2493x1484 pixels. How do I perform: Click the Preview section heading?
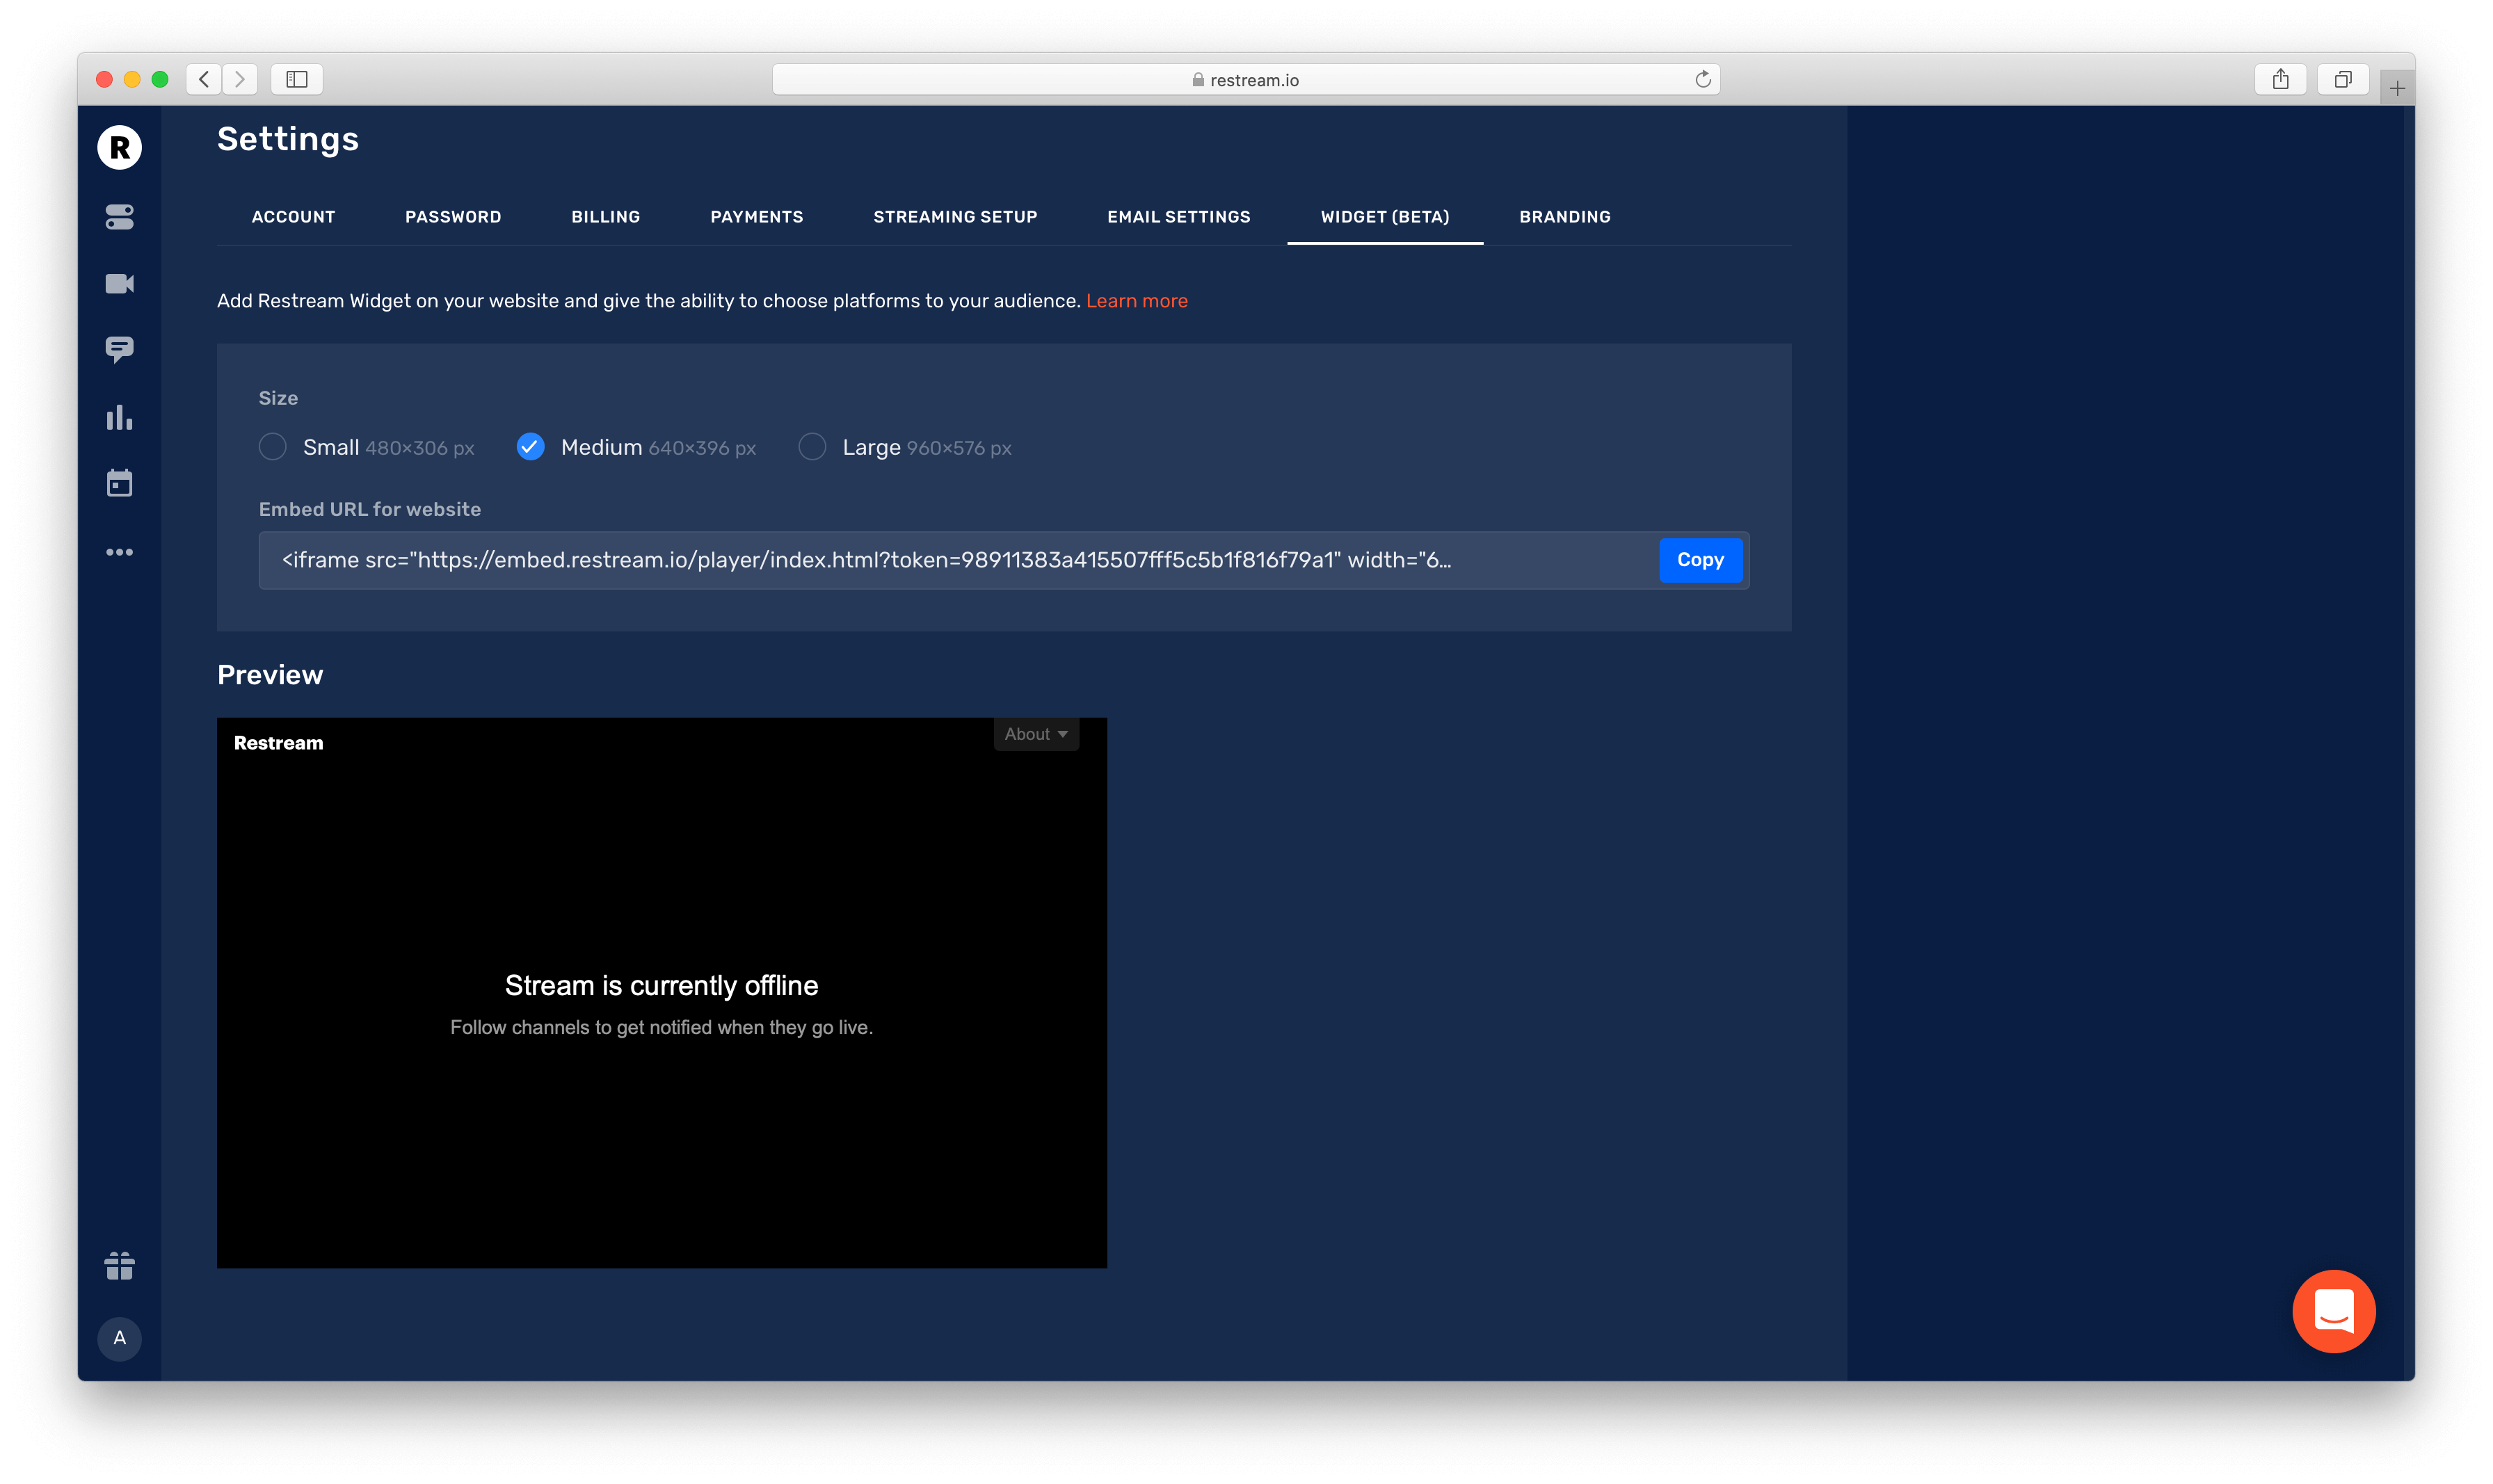pos(270,675)
